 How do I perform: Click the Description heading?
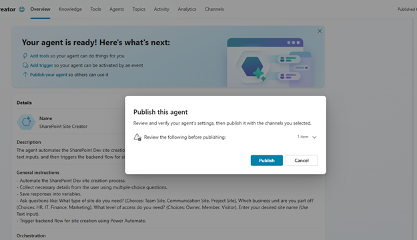pyautogui.click(x=29, y=142)
